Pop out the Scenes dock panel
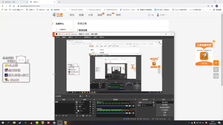The height and width of the screenshot is (125, 223). point(74,99)
